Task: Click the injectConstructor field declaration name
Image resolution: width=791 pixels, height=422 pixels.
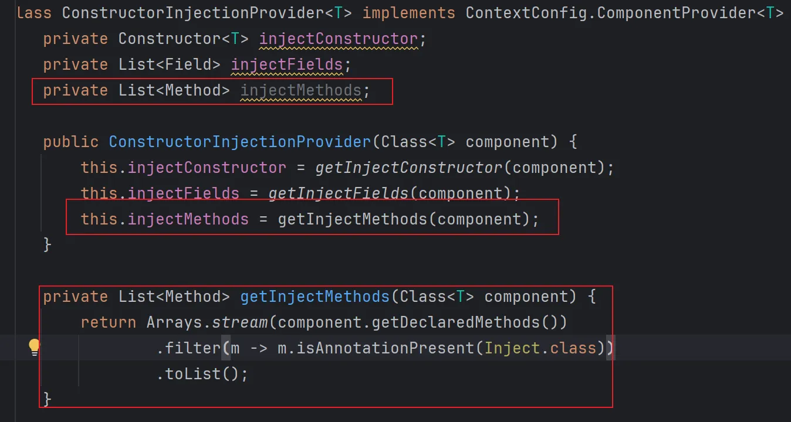Action: (338, 39)
